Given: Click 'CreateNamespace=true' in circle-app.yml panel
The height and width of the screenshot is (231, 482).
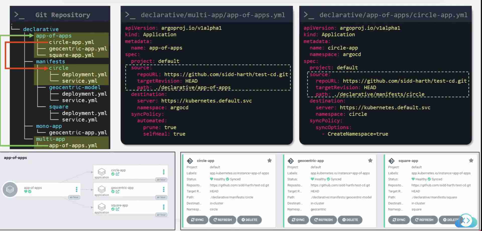Looking at the screenshot, I should (358, 134).
